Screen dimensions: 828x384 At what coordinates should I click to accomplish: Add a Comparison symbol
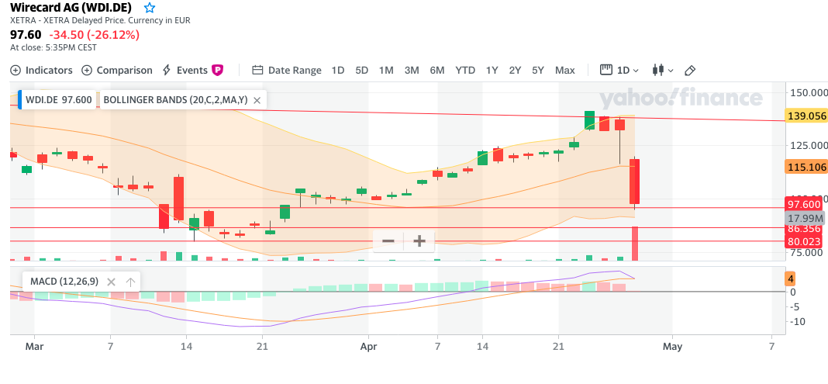tap(117, 70)
